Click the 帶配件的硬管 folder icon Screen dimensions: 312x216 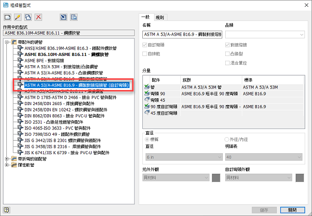click(x=14, y=42)
